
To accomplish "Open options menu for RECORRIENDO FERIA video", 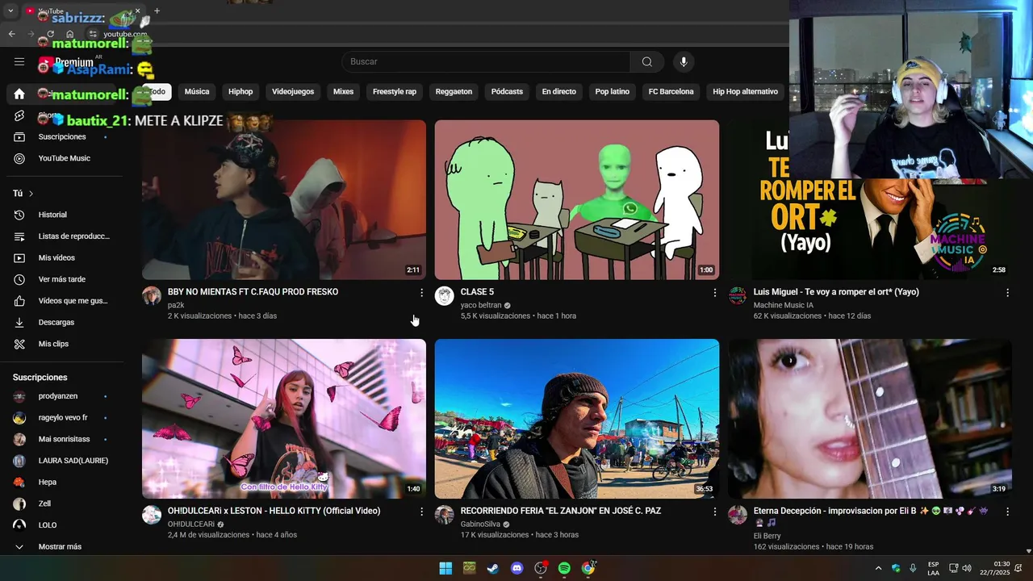I will (x=714, y=512).
